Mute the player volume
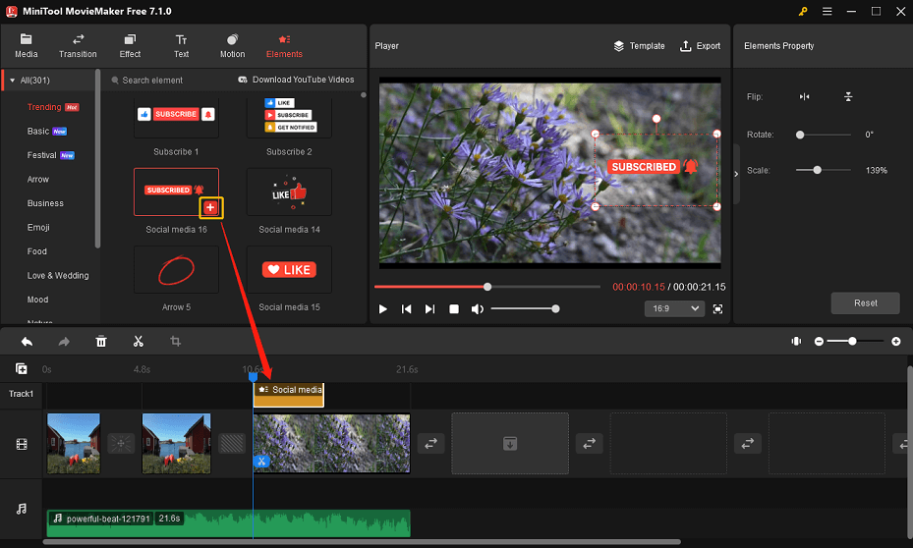This screenshot has width=913, height=548. click(x=478, y=309)
